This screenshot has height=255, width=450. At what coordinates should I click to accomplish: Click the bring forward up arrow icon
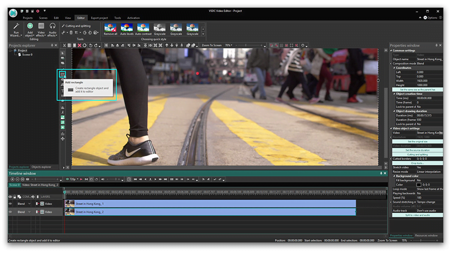166,45
